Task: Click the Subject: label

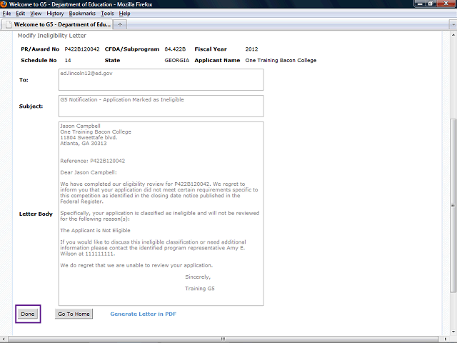Action: pos(31,106)
